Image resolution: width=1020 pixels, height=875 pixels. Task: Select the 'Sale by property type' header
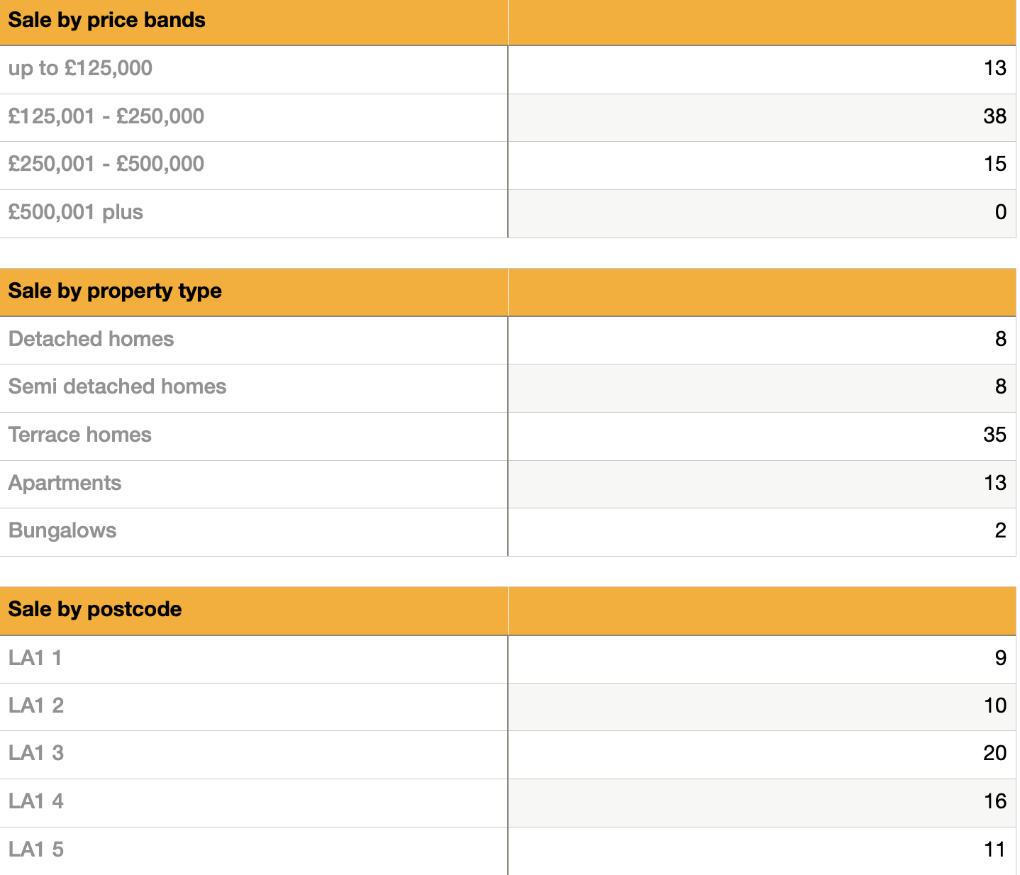(115, 291)
